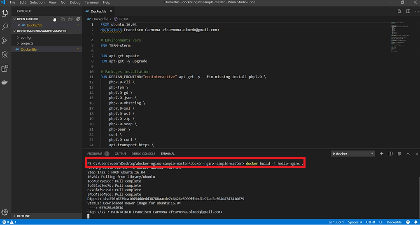Screen dimensions: 420x225
Task: Open the Search view in activity bar
Action: (5, 27)
